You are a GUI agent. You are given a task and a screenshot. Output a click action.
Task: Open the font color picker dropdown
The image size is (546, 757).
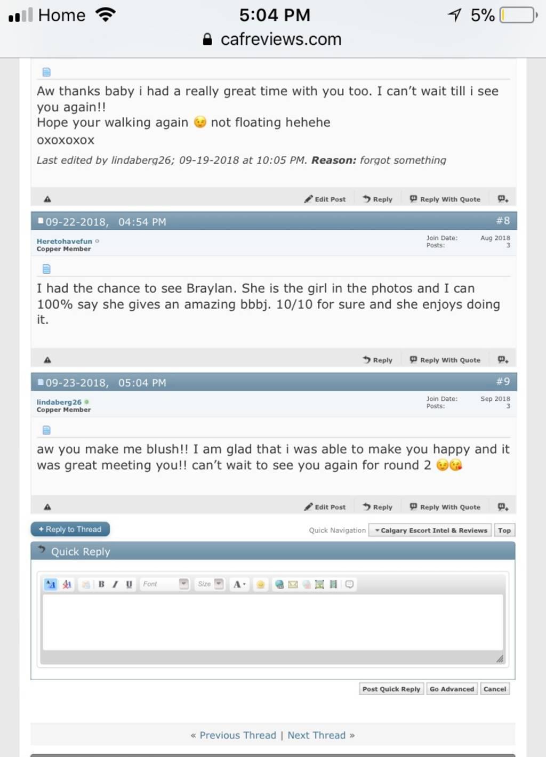click(x=239, y=584)
